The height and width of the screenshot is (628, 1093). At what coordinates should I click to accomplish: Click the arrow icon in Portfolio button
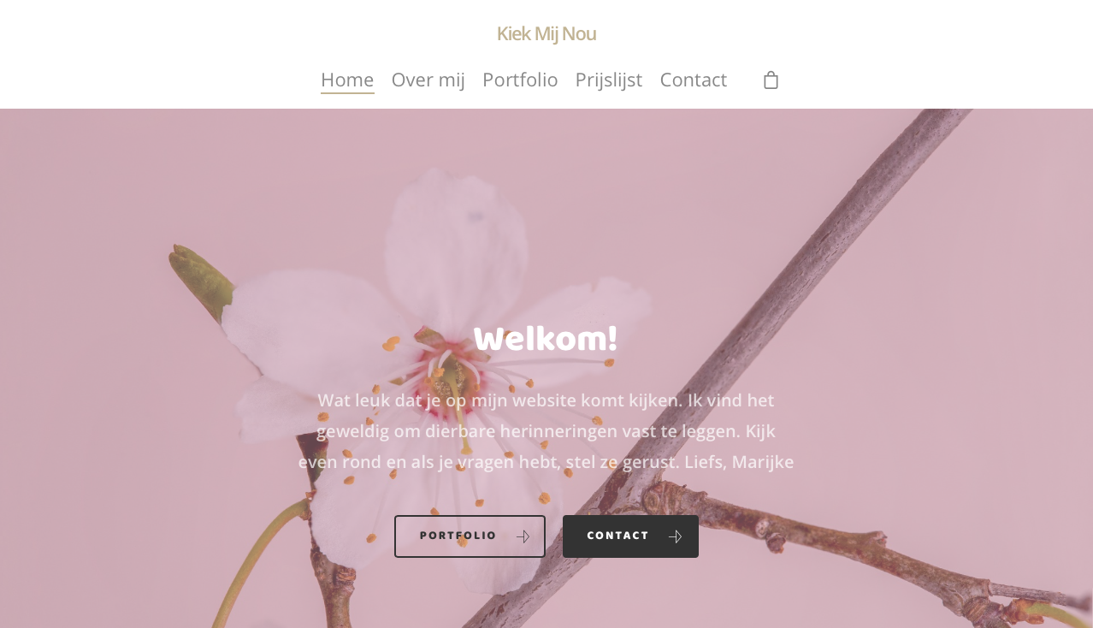click(523, 536)
